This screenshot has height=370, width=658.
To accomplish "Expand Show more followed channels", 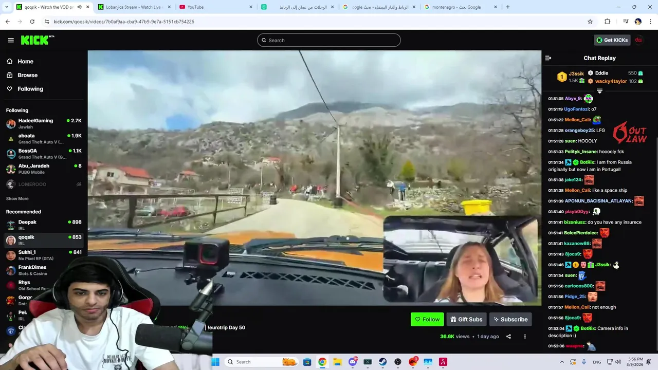I will point(17,198).
